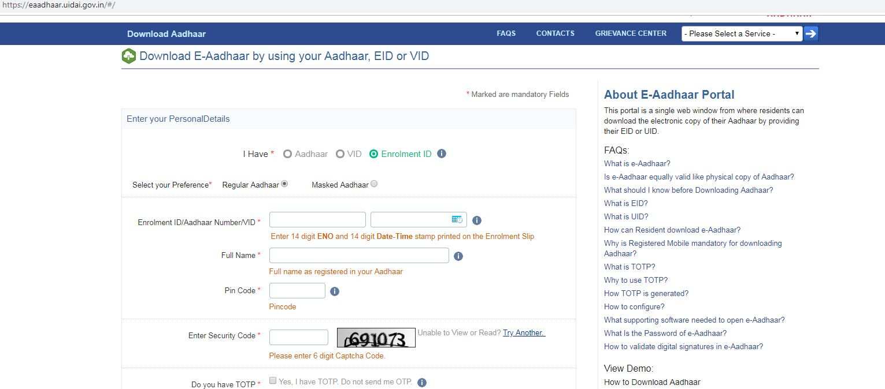This screenshot has width=885, height=389.
Task: Open 'What is e-Aadhaar?' FAQ link
Action: [637, 163]
